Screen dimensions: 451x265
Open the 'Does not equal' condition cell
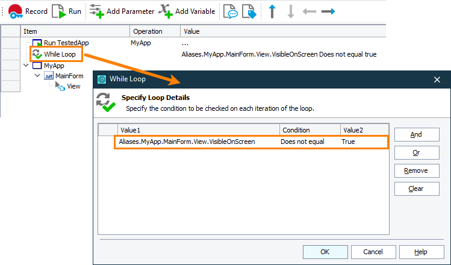(x=302, y=142)
